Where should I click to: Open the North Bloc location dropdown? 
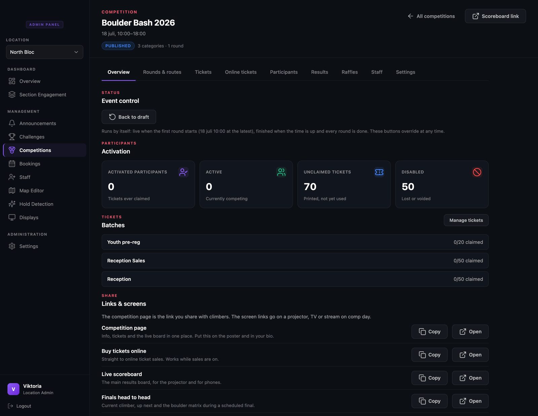point(44,52)
